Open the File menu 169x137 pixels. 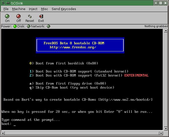pos(6,9)
